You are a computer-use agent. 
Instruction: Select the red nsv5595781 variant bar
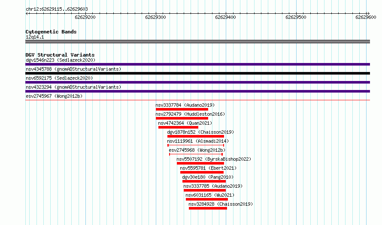(202, 172)
